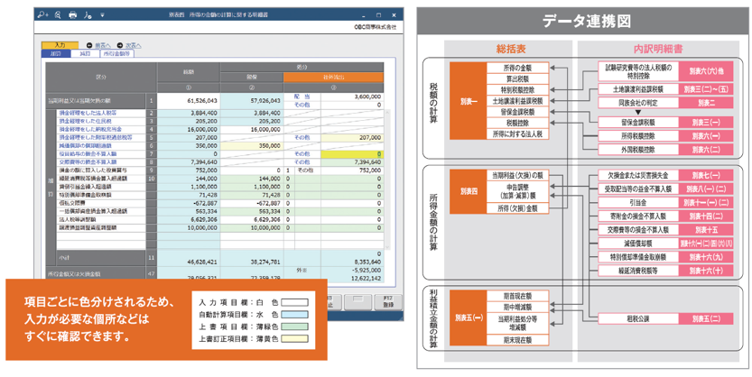Click the 当期利益又は当期欠損の額 row header

click(x=95, y=101)
